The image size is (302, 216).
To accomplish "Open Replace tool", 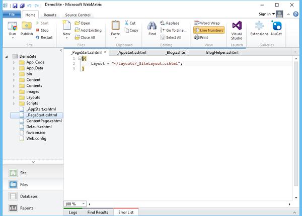I will pos(170,23).
